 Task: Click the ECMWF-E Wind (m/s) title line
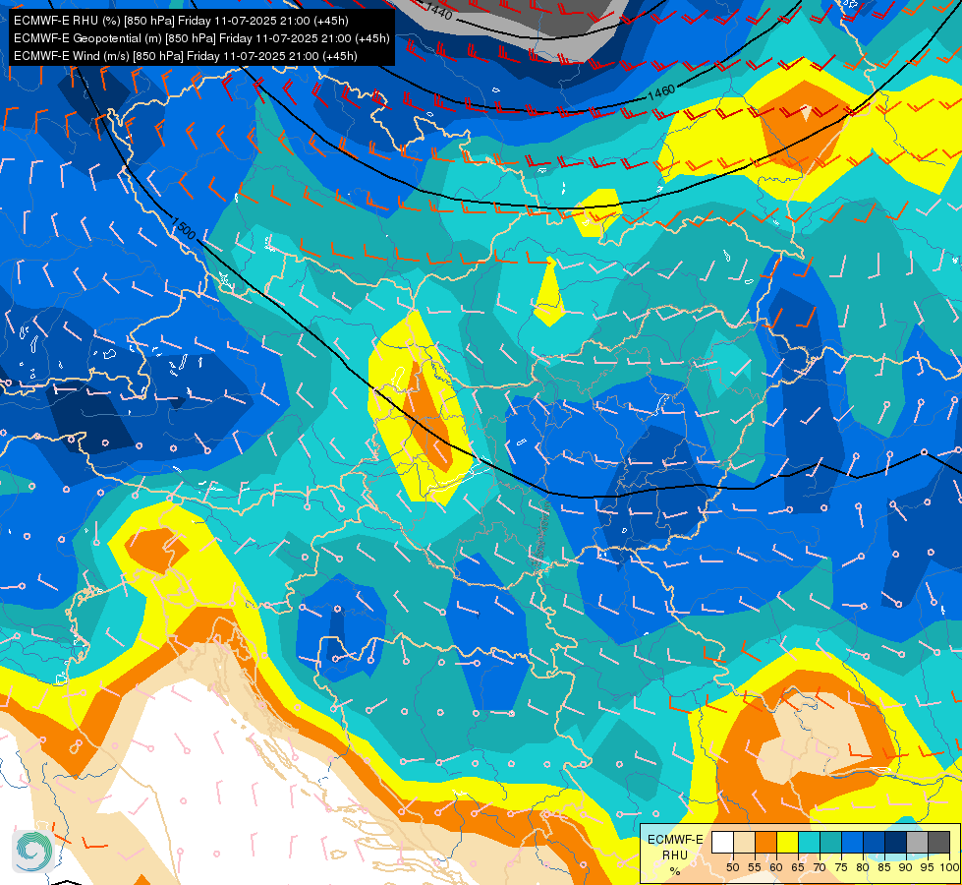pos(186,56)
